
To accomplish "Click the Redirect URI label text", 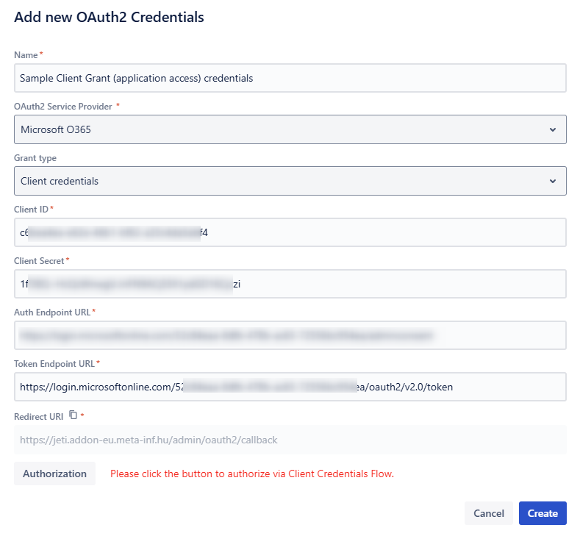I will (38, 417).
